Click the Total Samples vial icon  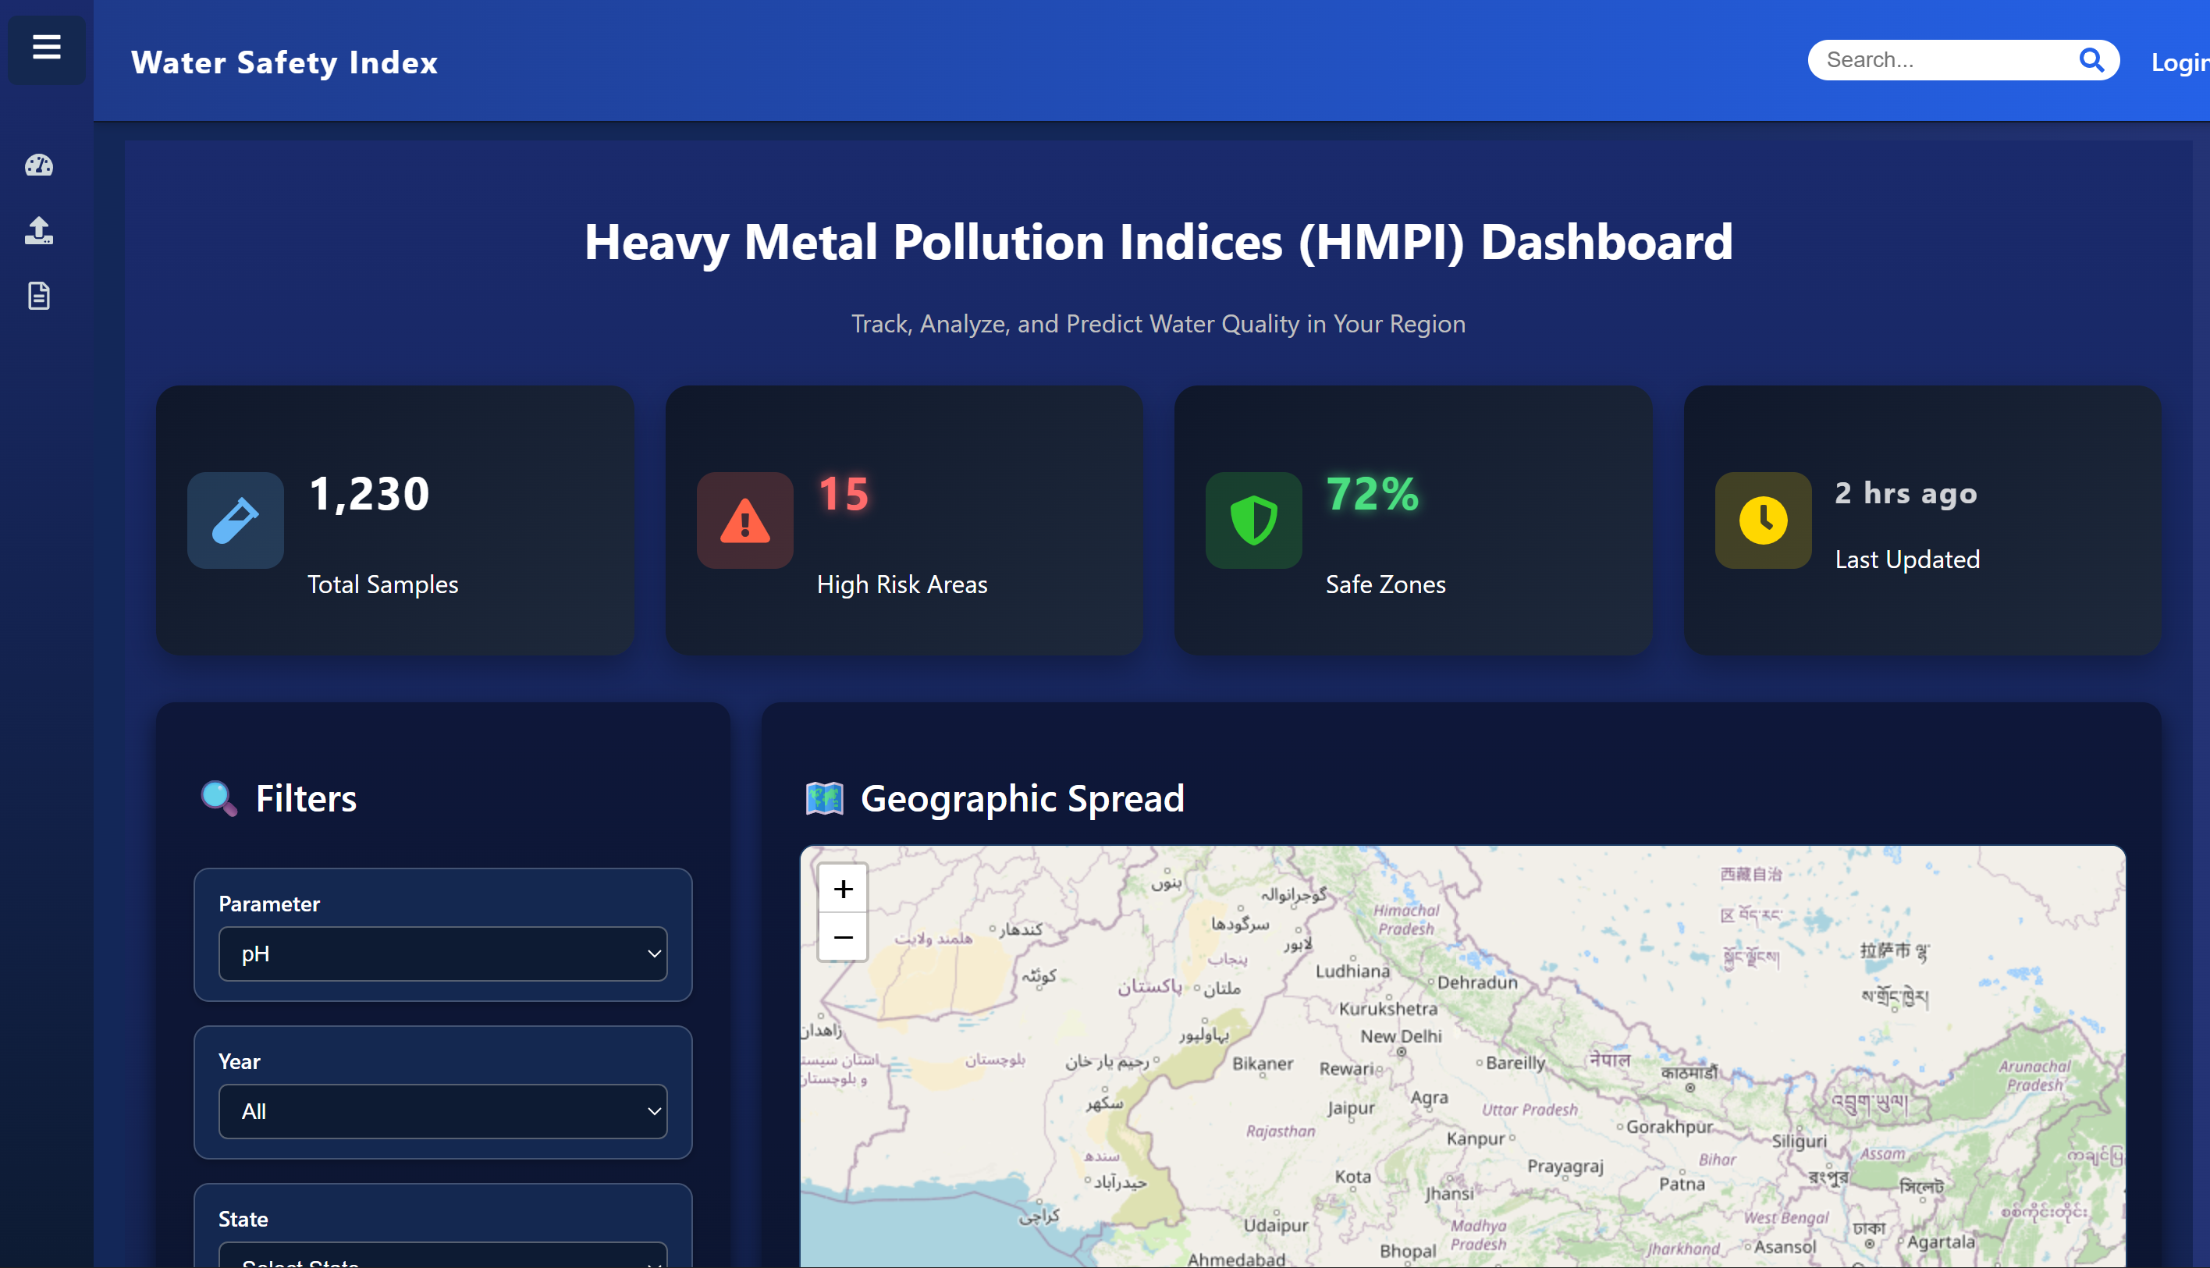click(235, 520)
